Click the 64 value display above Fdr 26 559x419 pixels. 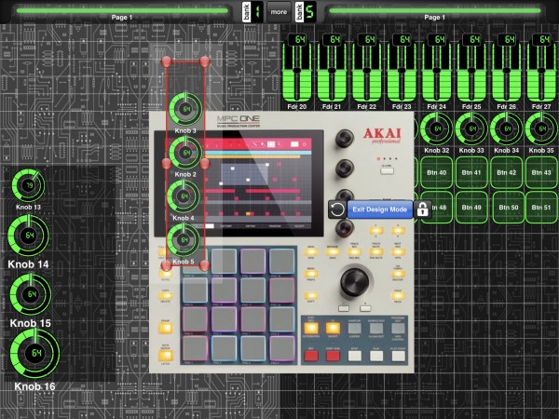point(507,39)
